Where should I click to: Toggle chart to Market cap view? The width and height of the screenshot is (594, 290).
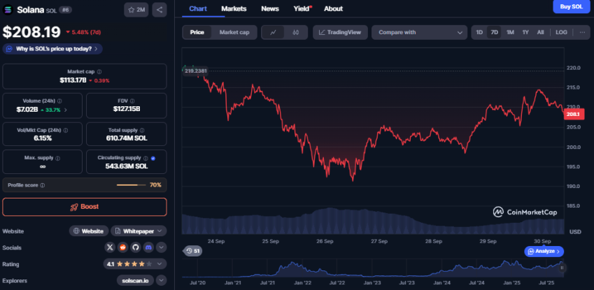[236, 32]
